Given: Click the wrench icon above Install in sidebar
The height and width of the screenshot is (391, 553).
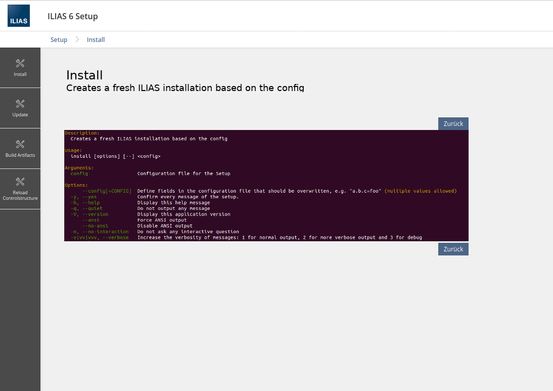Looking at the screenshot, I should click(20, 63).
